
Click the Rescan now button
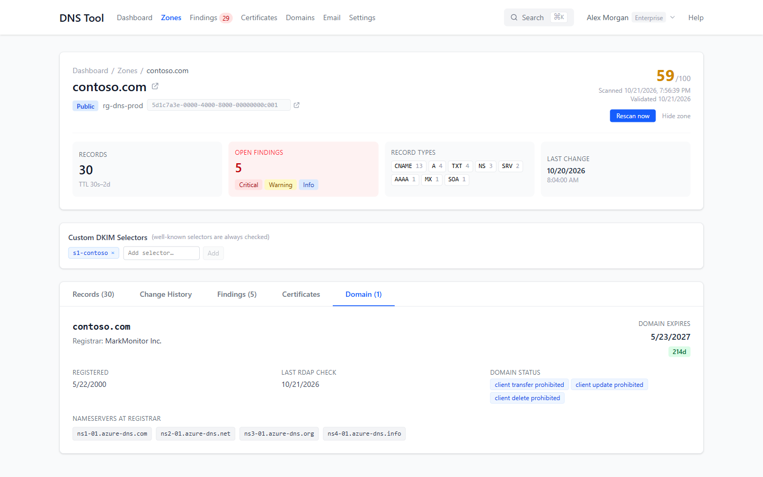pos(633,116)
